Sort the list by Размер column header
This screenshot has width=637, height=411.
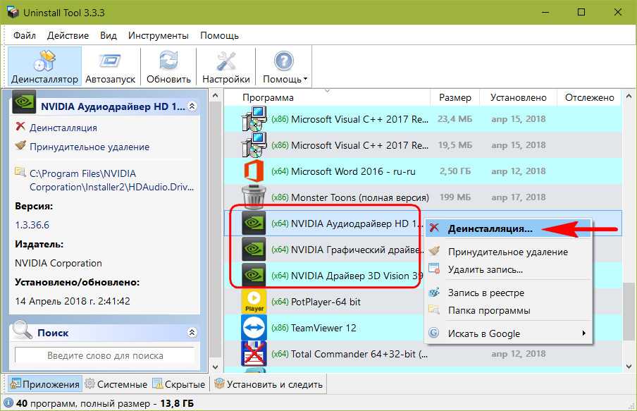click(455, 97)
